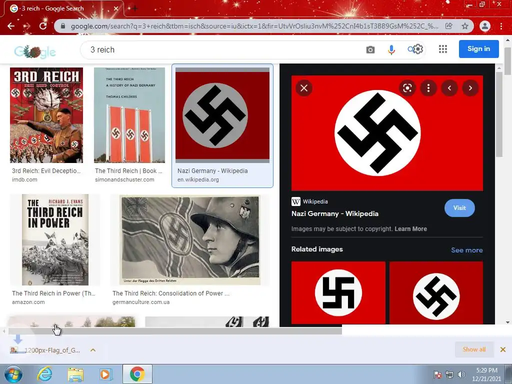
Task: Open Chrome's three-dot menu
Action: coord(501,26)
